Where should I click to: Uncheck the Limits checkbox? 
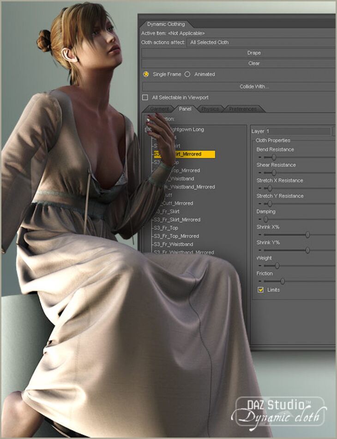[261, 290]
